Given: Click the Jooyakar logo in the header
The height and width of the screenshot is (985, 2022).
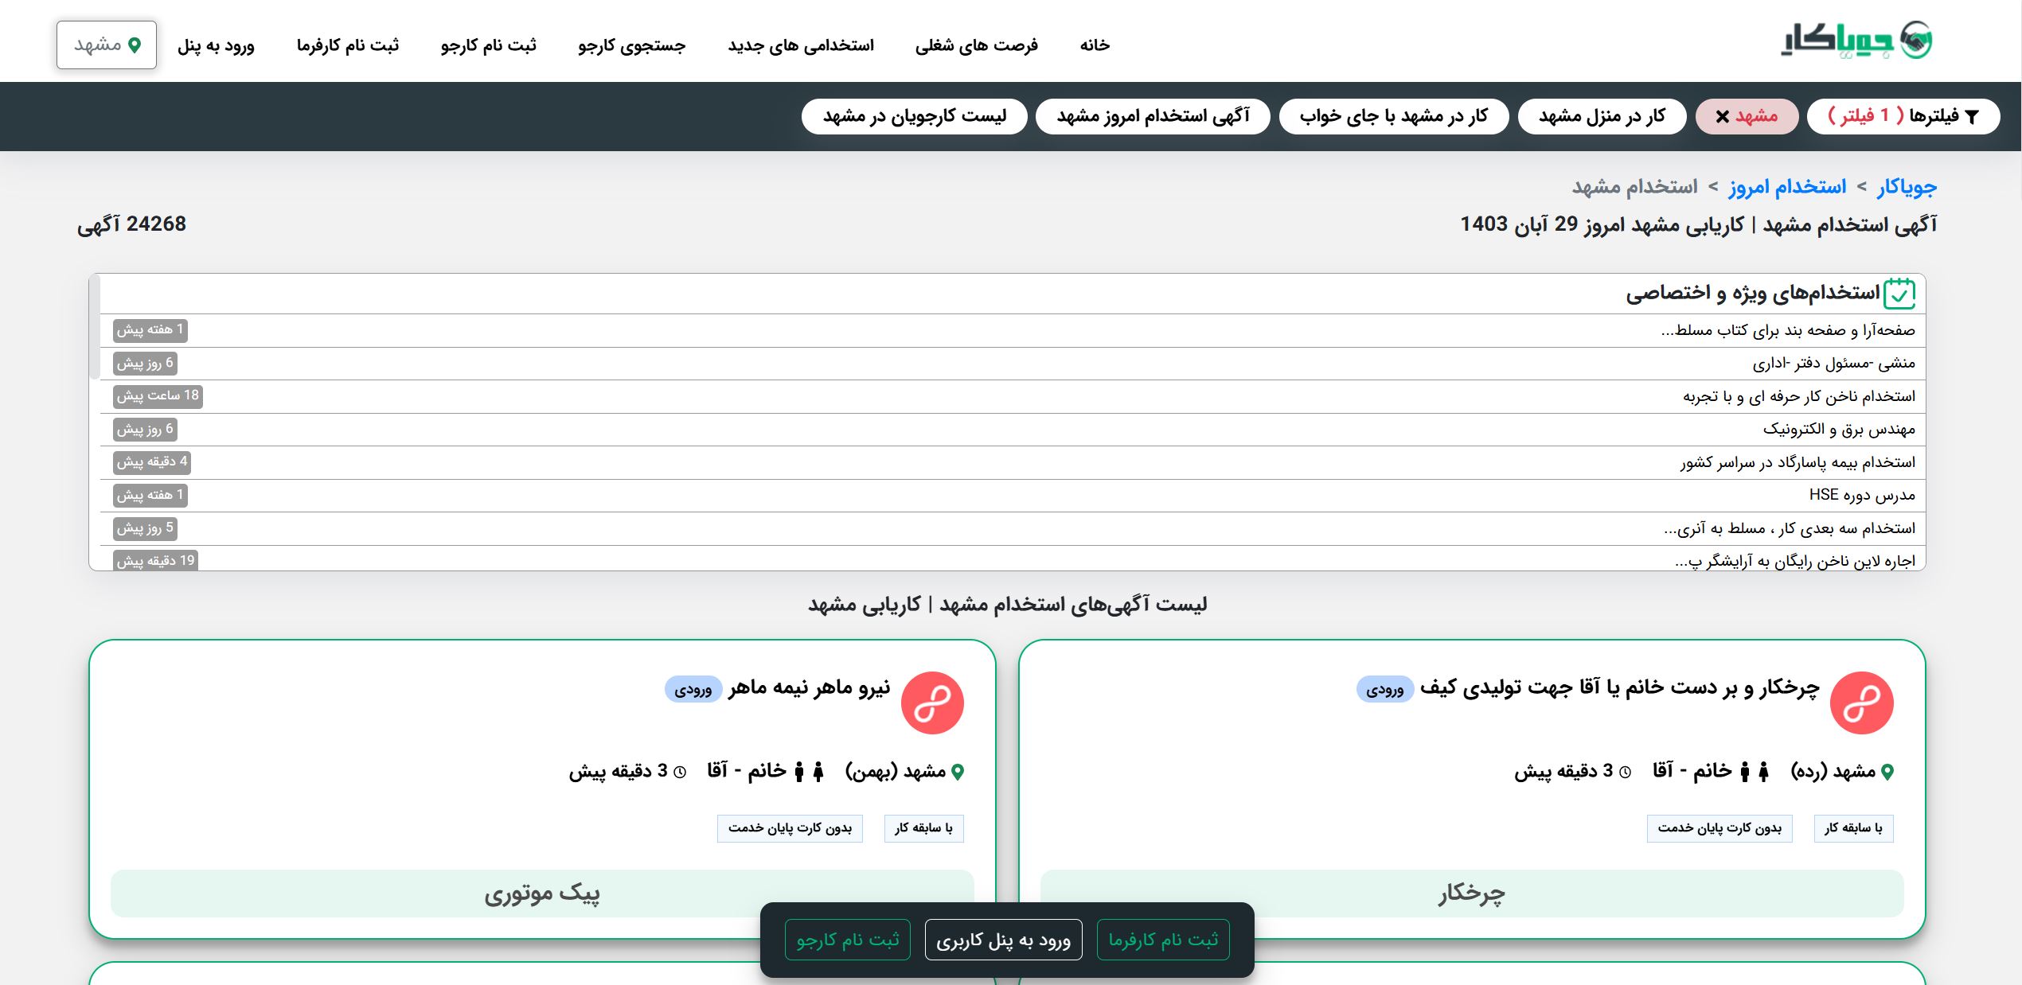Looking at the screenshot, I should coord(1856,41).
